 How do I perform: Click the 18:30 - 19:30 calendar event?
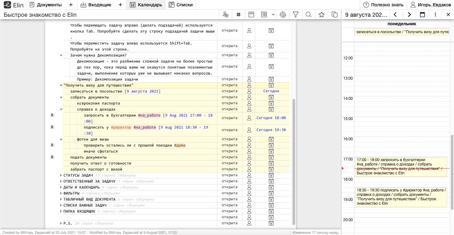click(401, 197)
